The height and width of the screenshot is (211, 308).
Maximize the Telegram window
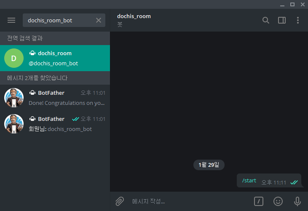[x=292, y=4]
